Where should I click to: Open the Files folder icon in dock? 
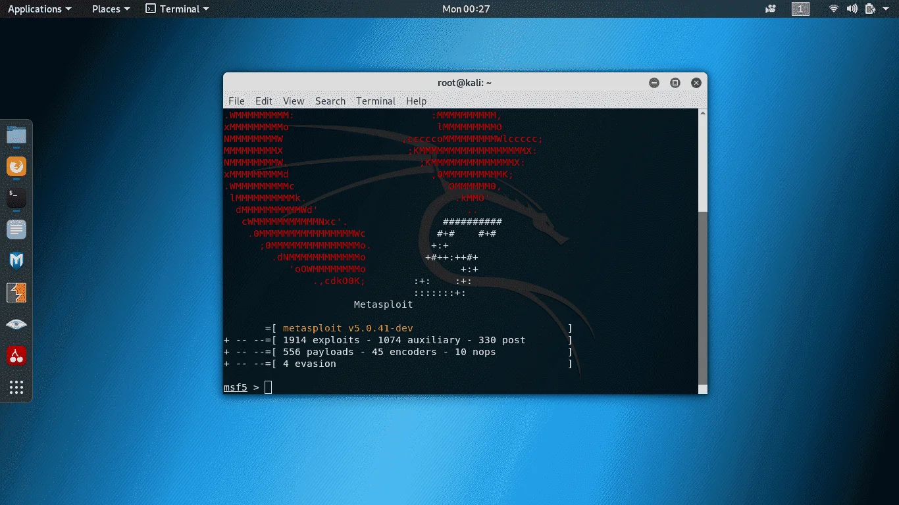(16, 135)
